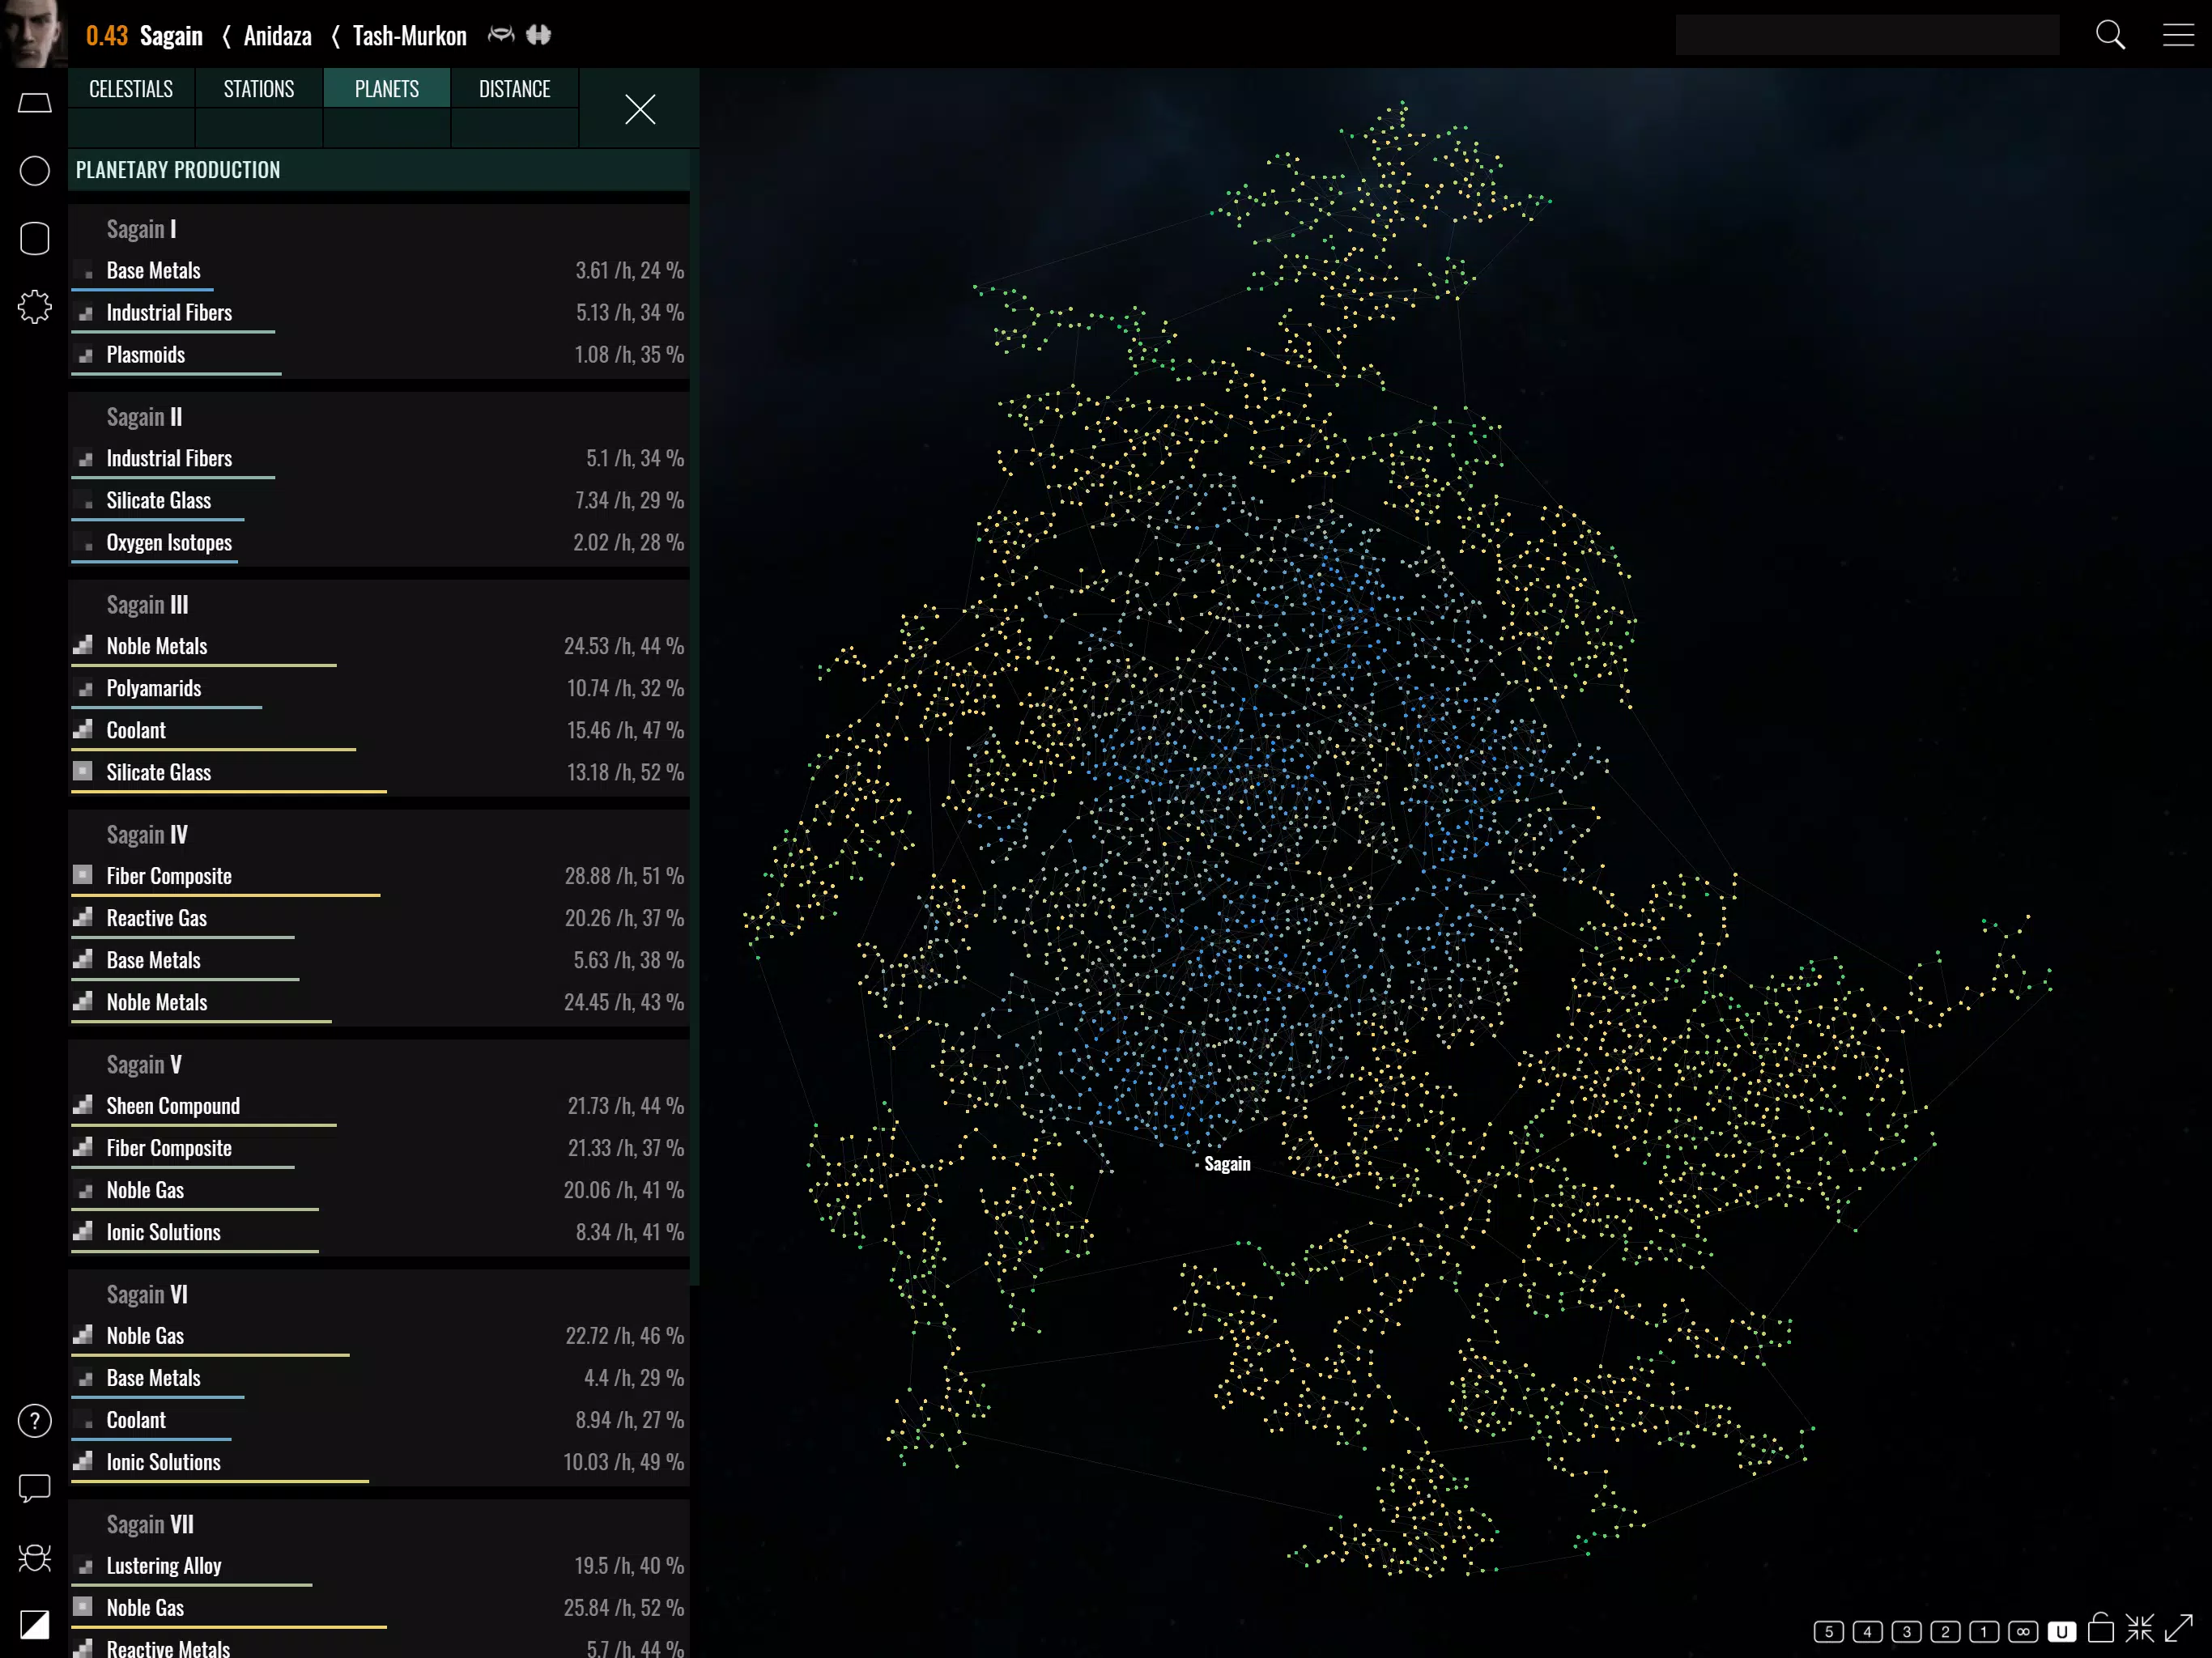This screenshot has height=1658, width=2212.
Task: Click the bug report icon in sidebar
Action: click(x=35, y=1557)
